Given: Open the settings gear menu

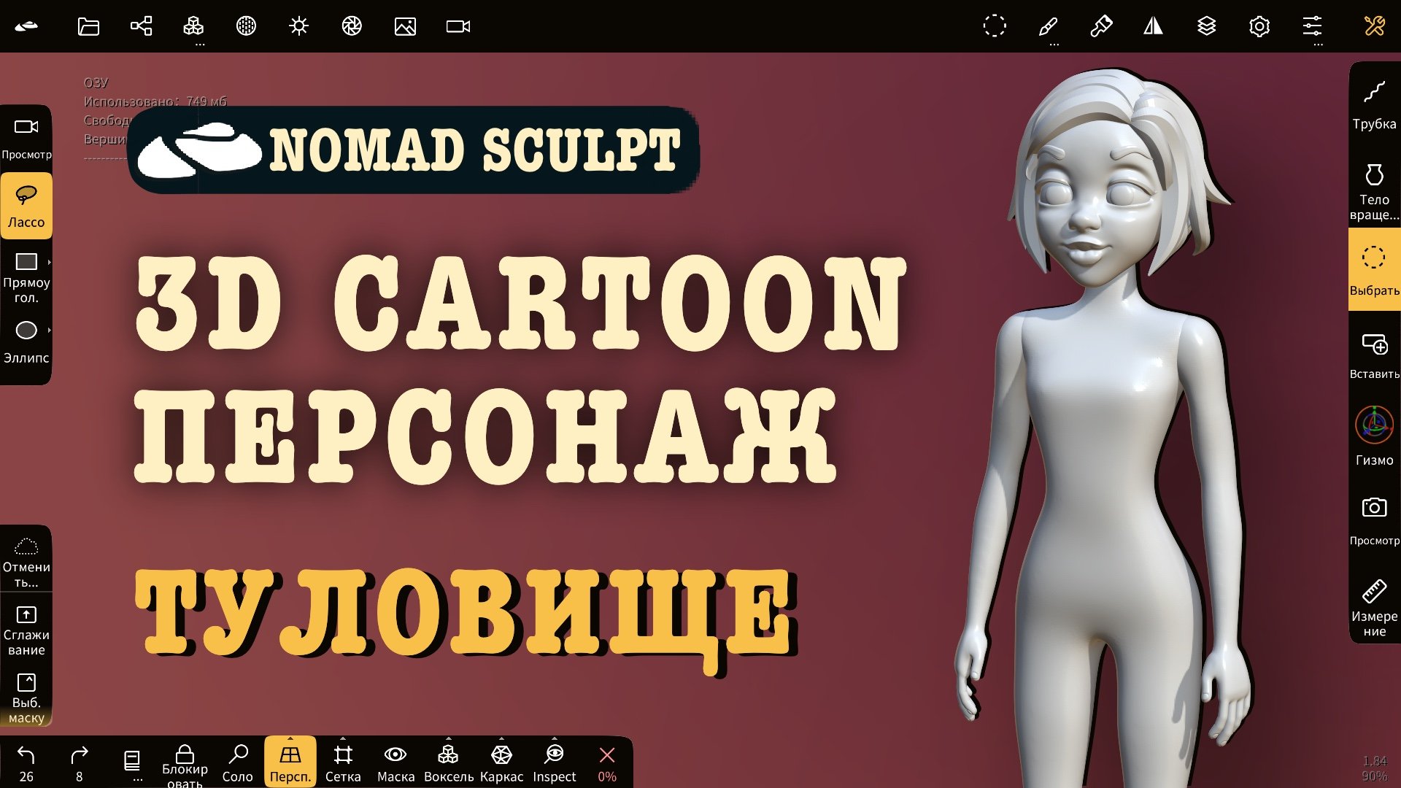Looking at the screenshot, I should pos(1259,27).
